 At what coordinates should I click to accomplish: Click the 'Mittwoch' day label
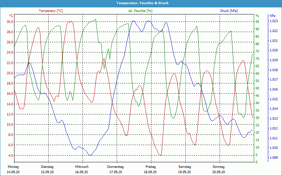pyautogui.click(x=82, y=166)
